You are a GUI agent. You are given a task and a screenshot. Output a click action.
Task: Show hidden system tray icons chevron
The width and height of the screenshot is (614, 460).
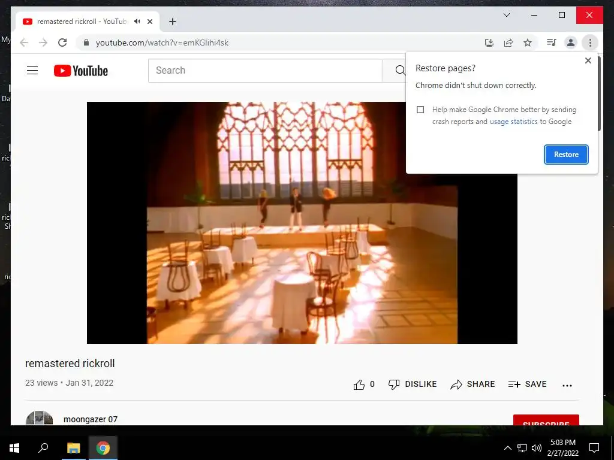click(x=507, y=448)
